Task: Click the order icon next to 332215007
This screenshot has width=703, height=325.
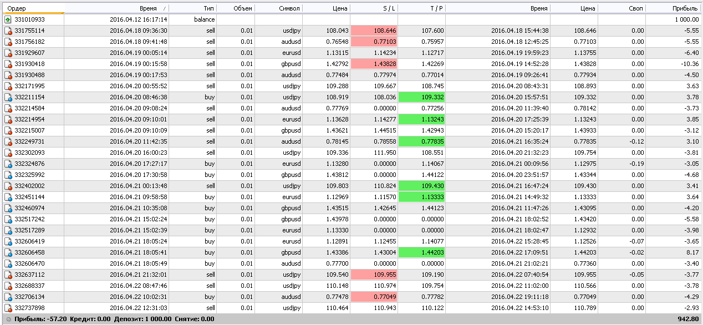Action: click(8, 130)
